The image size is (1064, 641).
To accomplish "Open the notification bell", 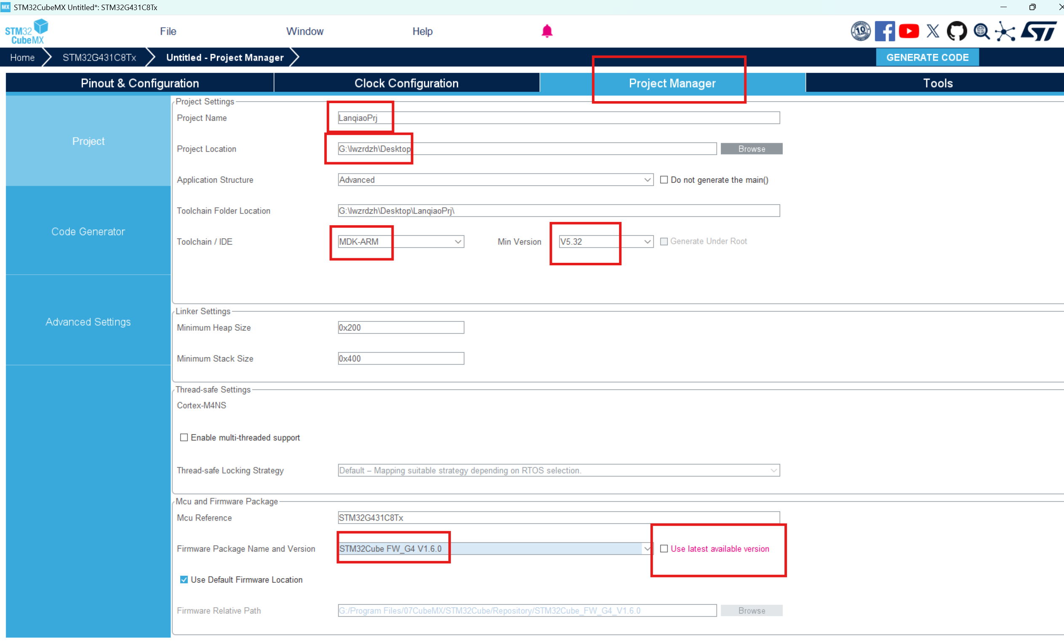I will (547, 31).
